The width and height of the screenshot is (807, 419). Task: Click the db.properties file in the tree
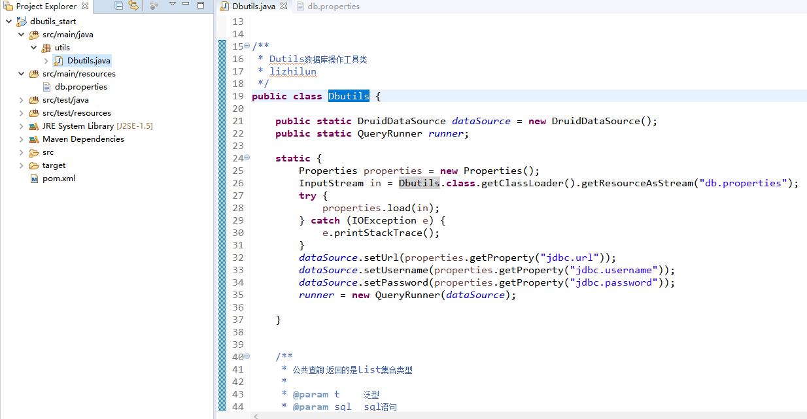coord(80,87)
